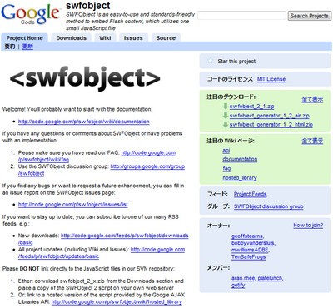Click the Search Projects button
Image resolution: width=333 pixels, height=308 pixels.
click(x=310, y=16)
